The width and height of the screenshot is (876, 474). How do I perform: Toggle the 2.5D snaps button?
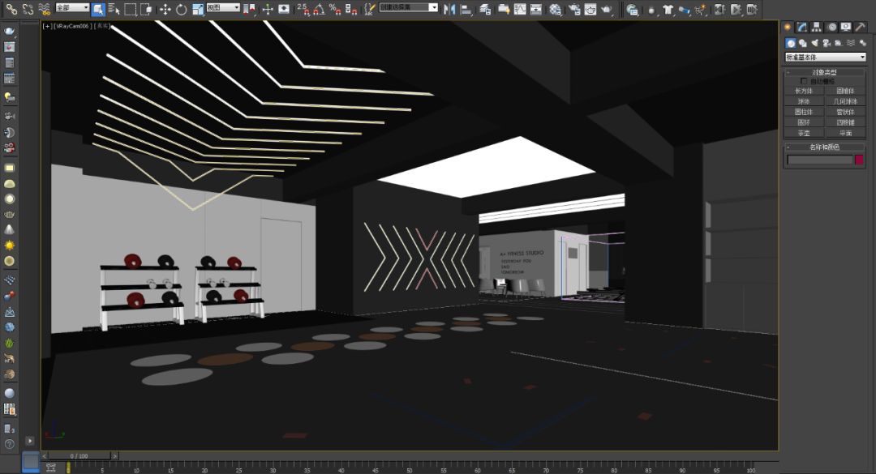303,9
